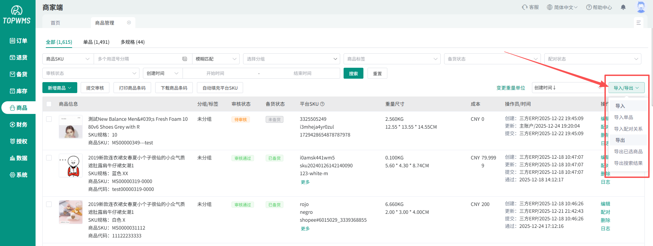
Task: Click the 变更重量单位 link
Action: pyautogui.click(x=510, y=88)
